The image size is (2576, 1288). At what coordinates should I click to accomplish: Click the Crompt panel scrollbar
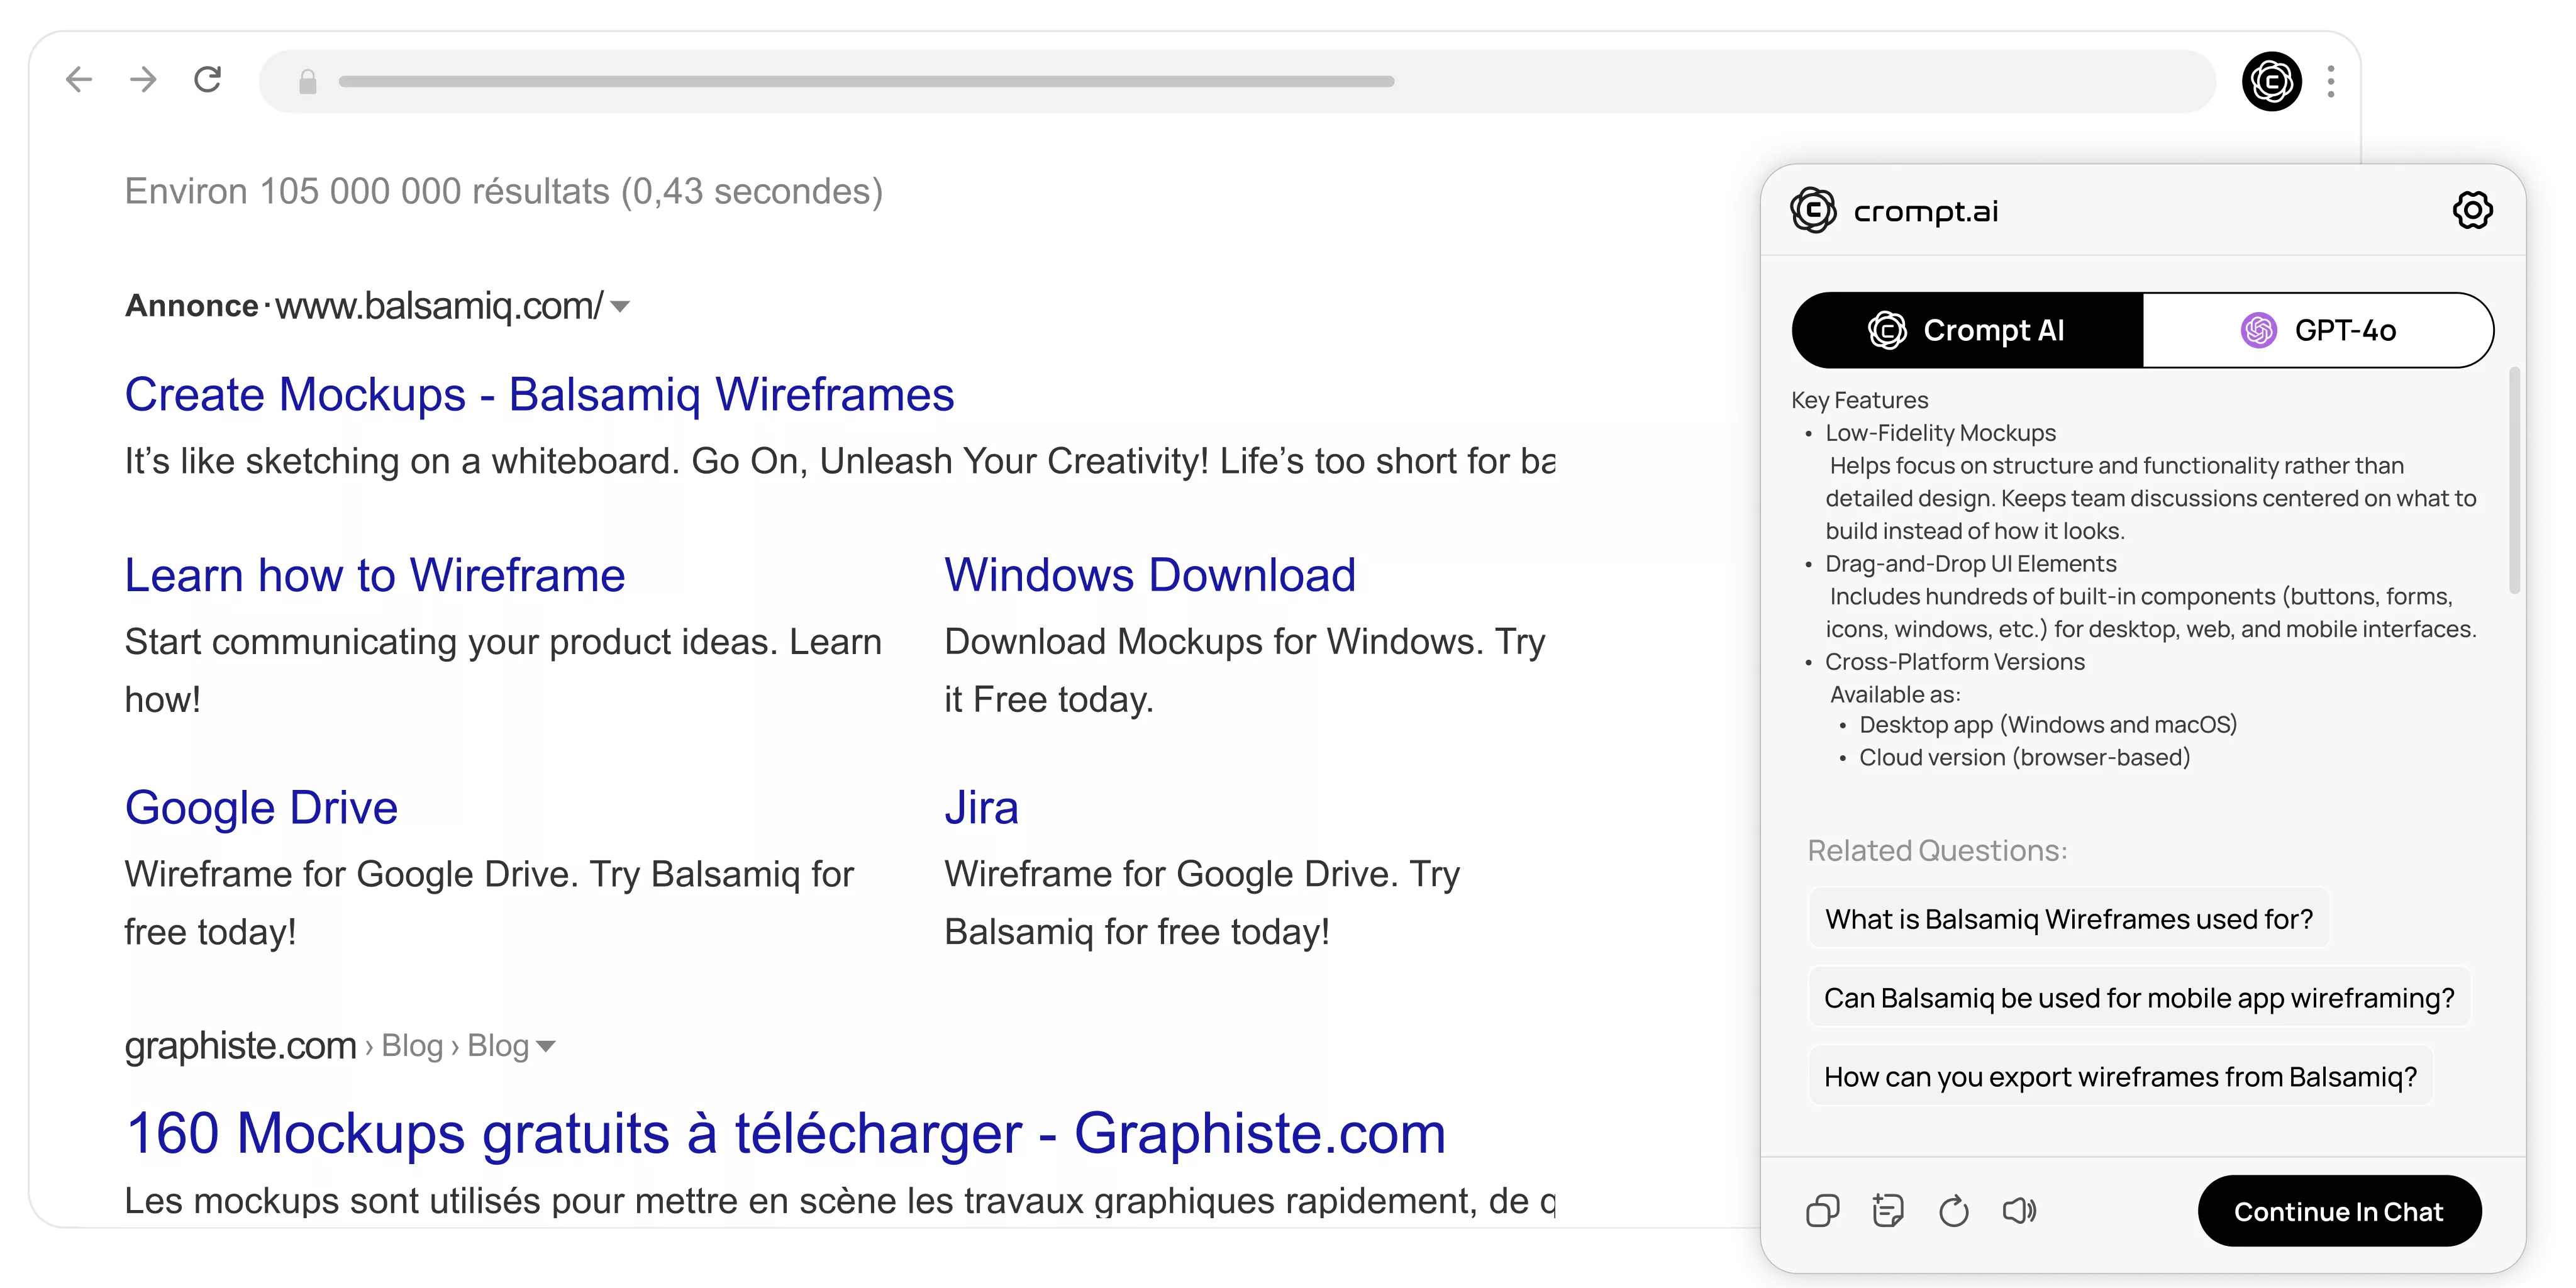[2514, 481]
